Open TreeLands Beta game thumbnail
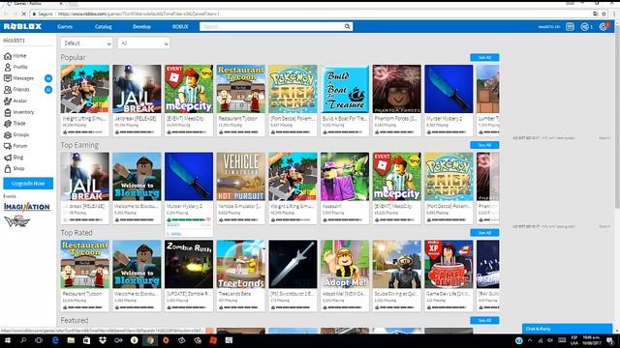 tap(241, 264)
